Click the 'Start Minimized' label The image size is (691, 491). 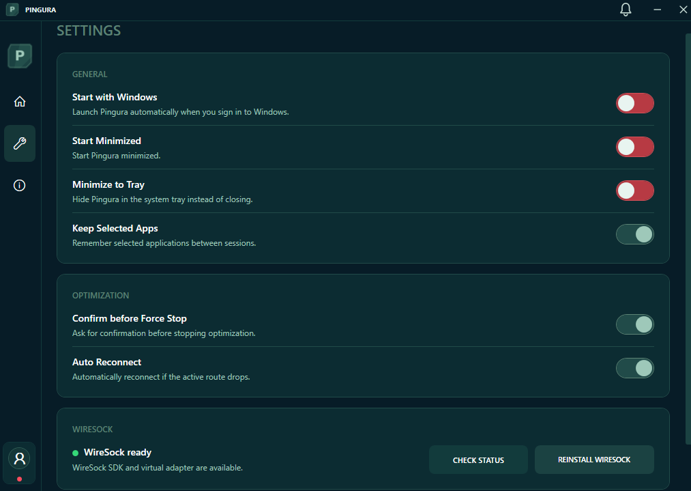click(x=106, y=141)
